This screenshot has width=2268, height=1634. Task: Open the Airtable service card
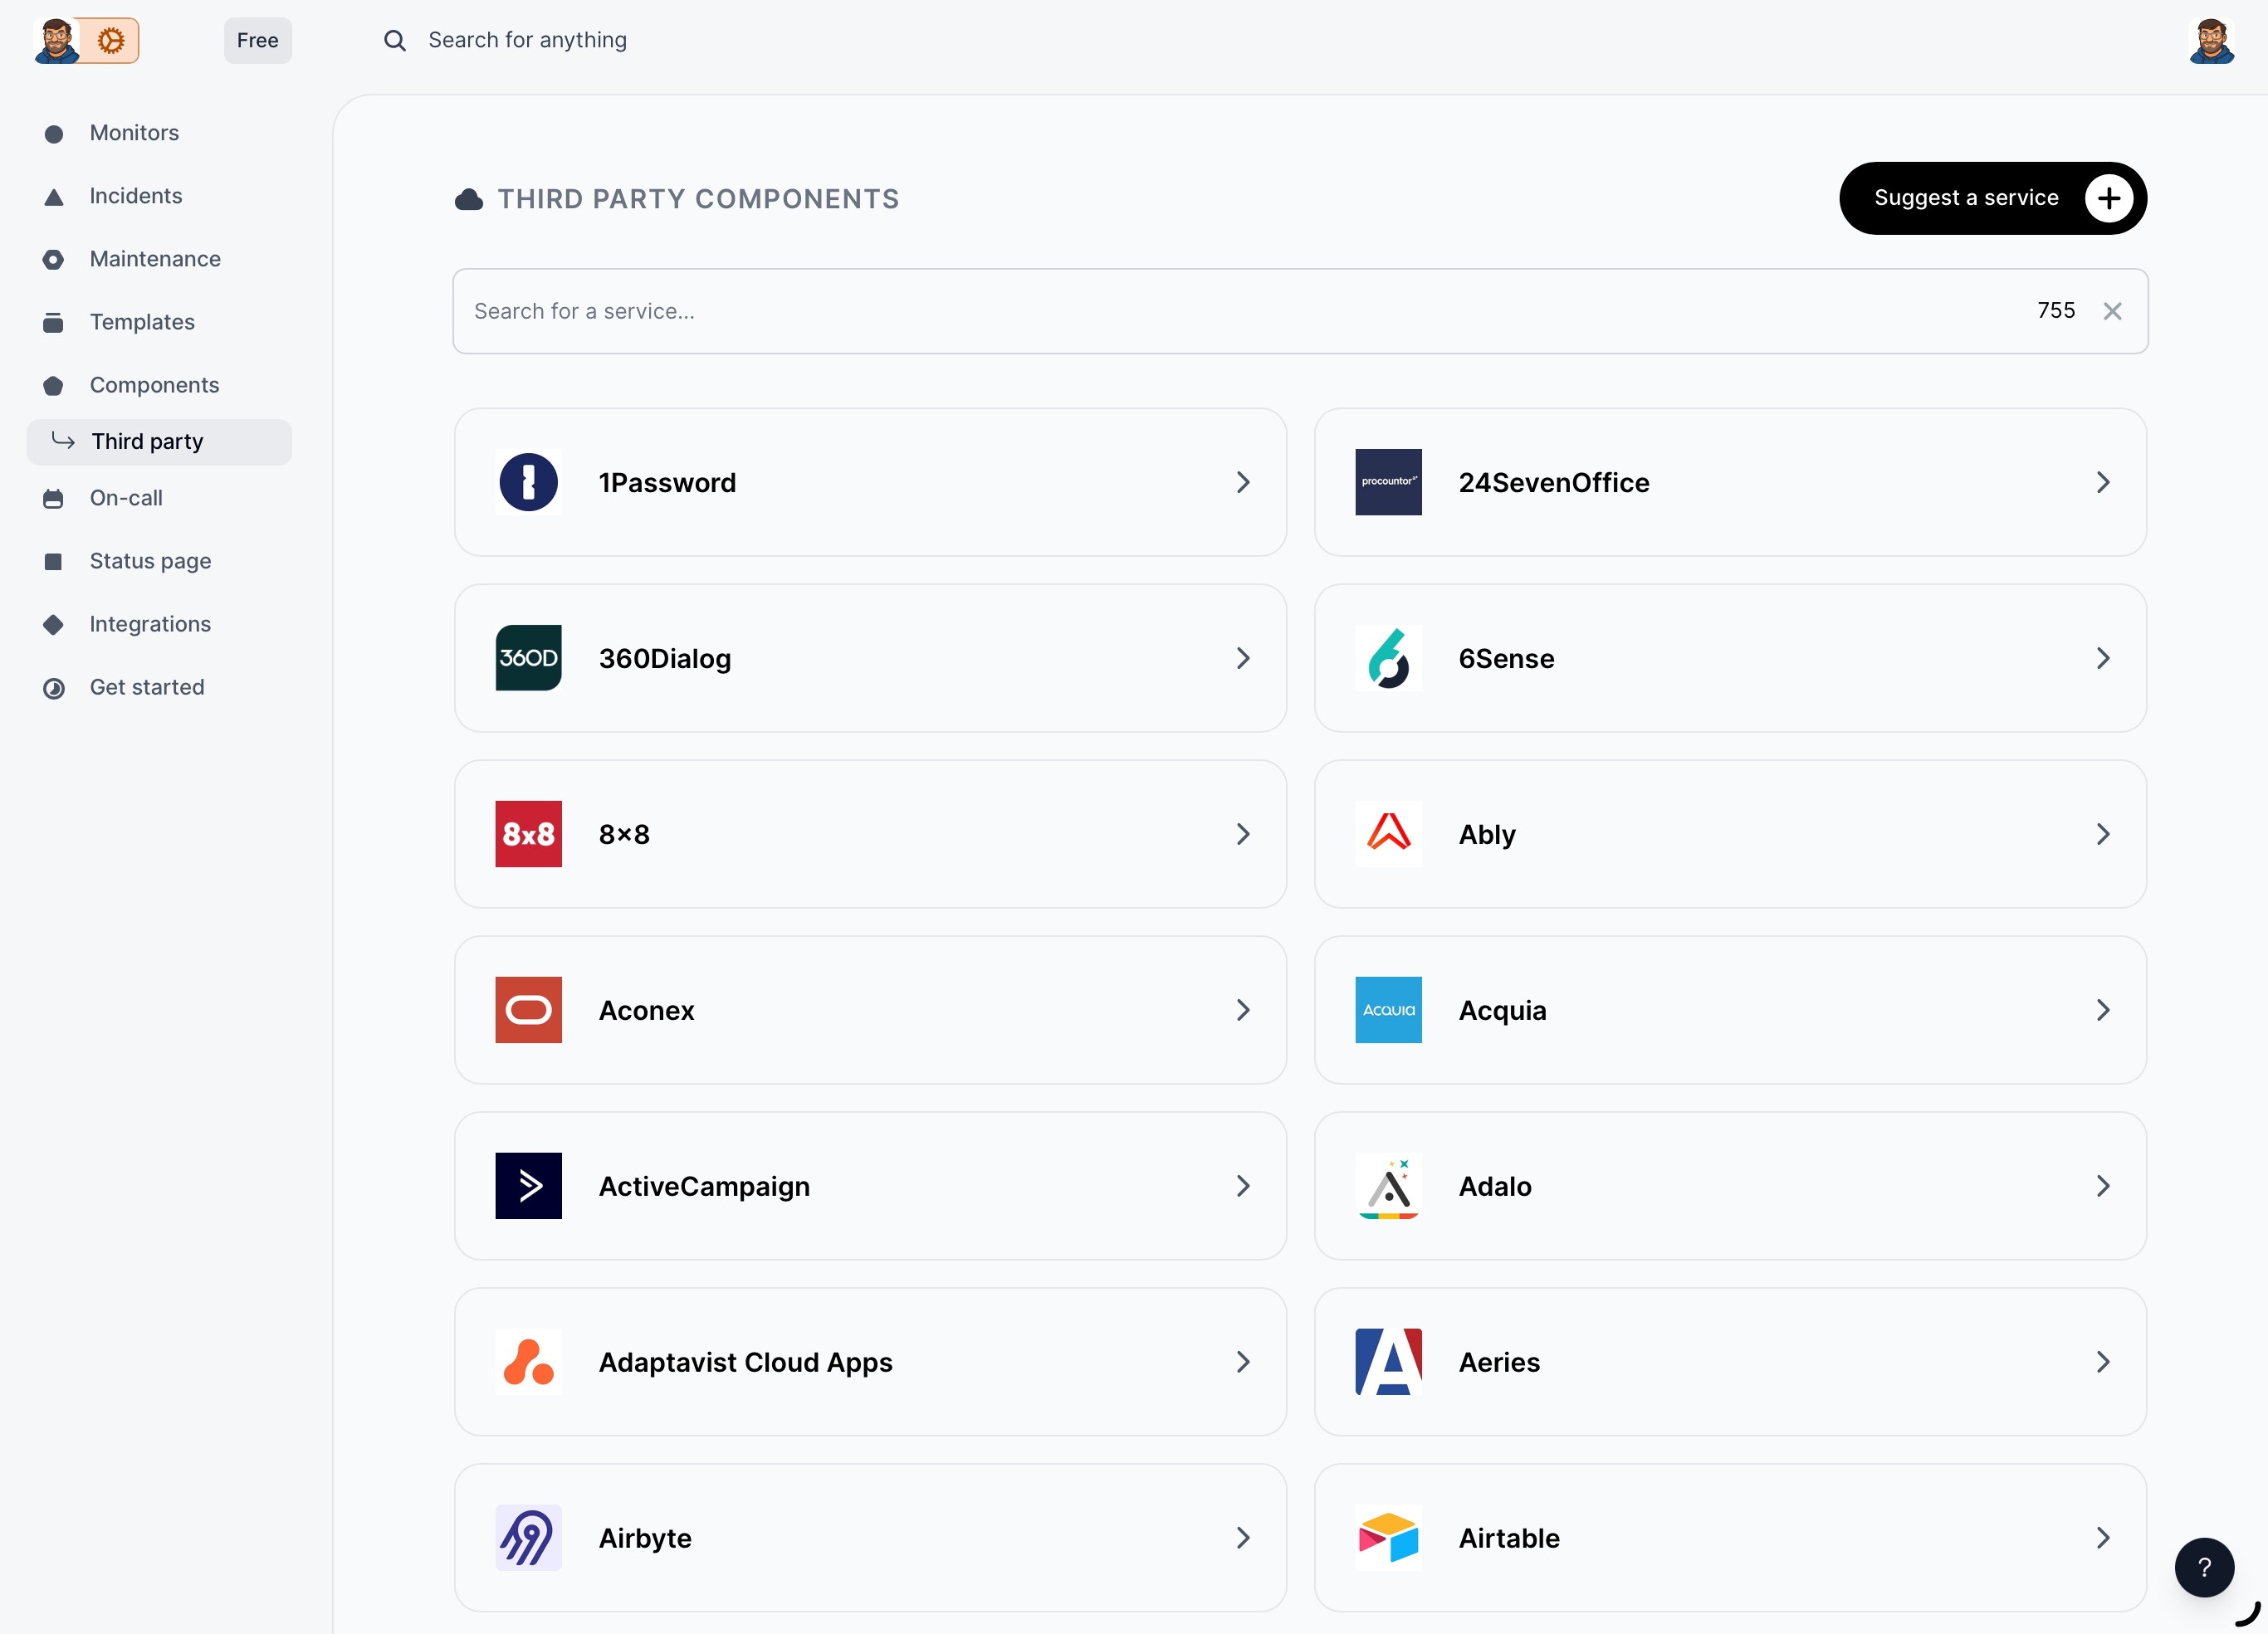1730,1537
